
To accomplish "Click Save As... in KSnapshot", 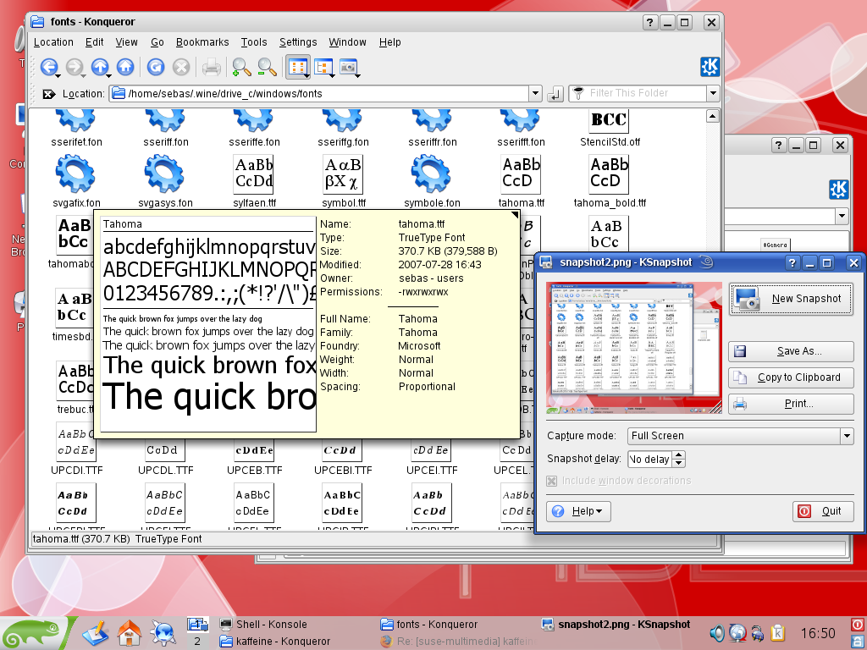I will [x=791, y=351].
